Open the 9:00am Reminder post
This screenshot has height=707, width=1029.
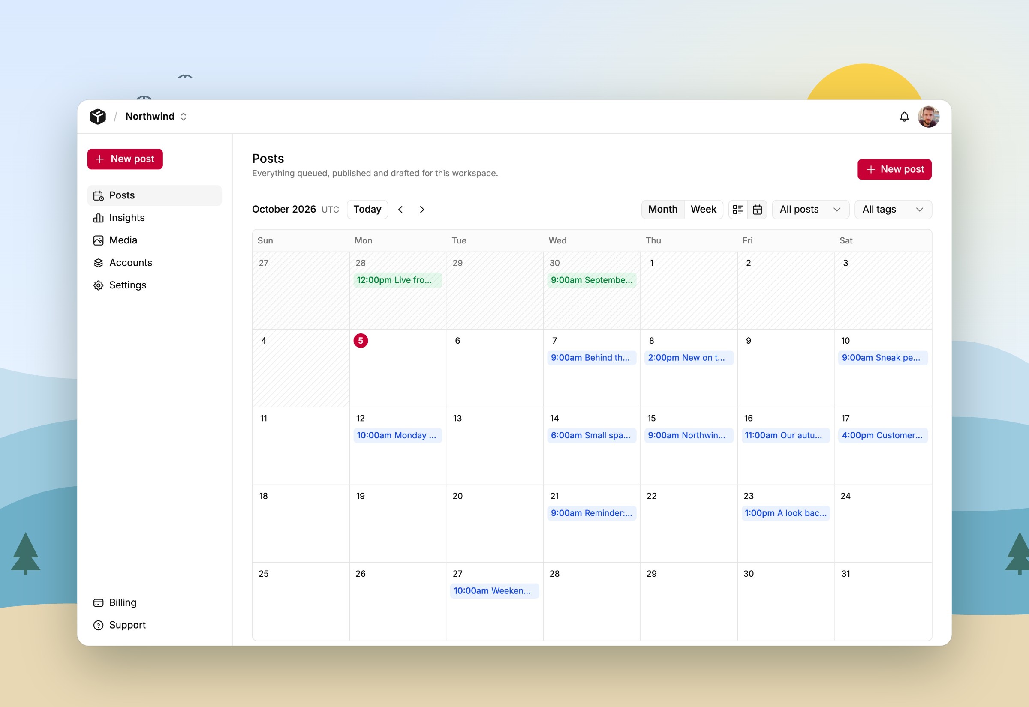[x=592, y=513]
